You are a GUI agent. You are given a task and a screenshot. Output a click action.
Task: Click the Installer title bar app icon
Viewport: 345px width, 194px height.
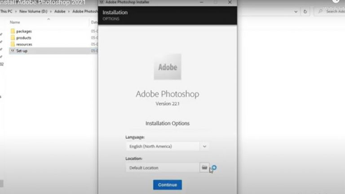[102, 2]
